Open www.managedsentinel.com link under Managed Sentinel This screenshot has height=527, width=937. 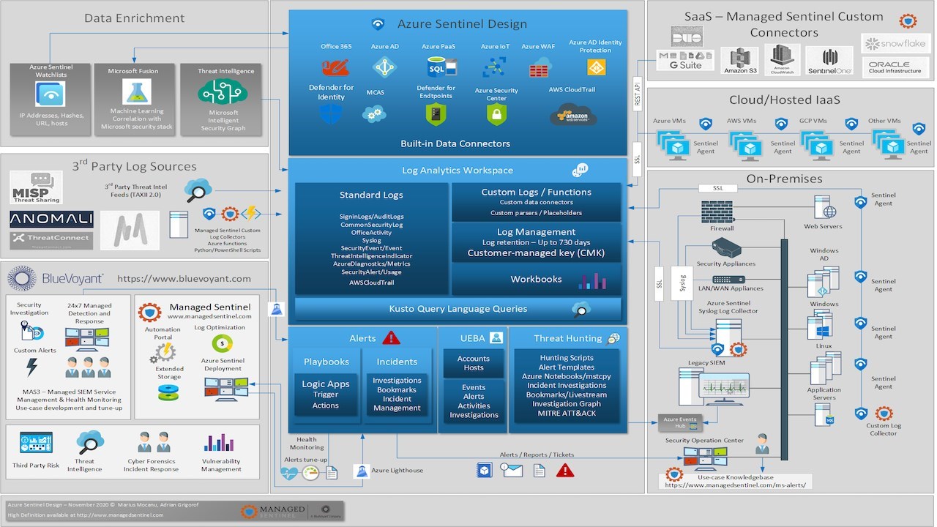pyautogui.click(x=209, y=317)
